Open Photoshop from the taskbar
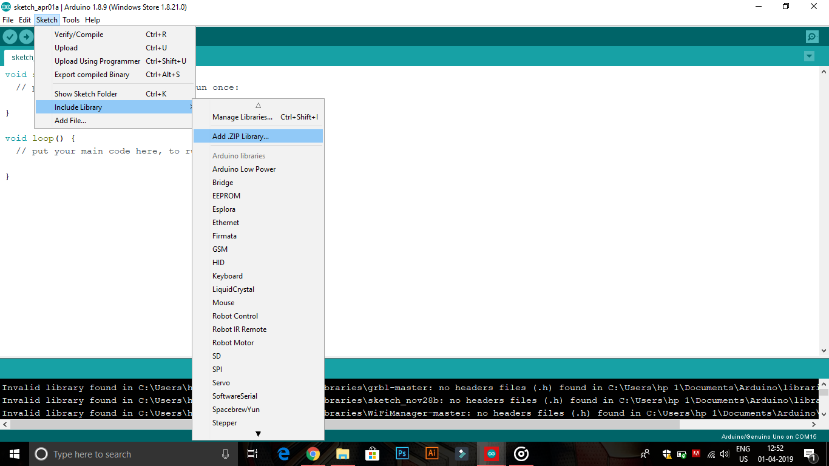829x466 pixels. click(402, 453)
